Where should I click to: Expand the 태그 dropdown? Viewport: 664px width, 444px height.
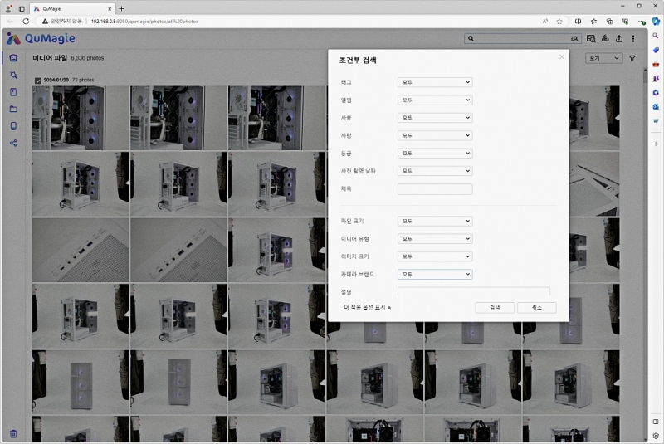[x=435, y=82]
